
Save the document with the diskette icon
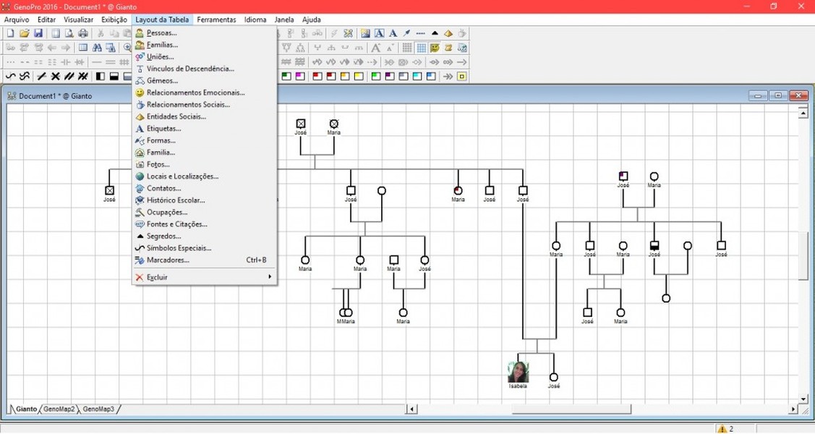coord(39,33)
